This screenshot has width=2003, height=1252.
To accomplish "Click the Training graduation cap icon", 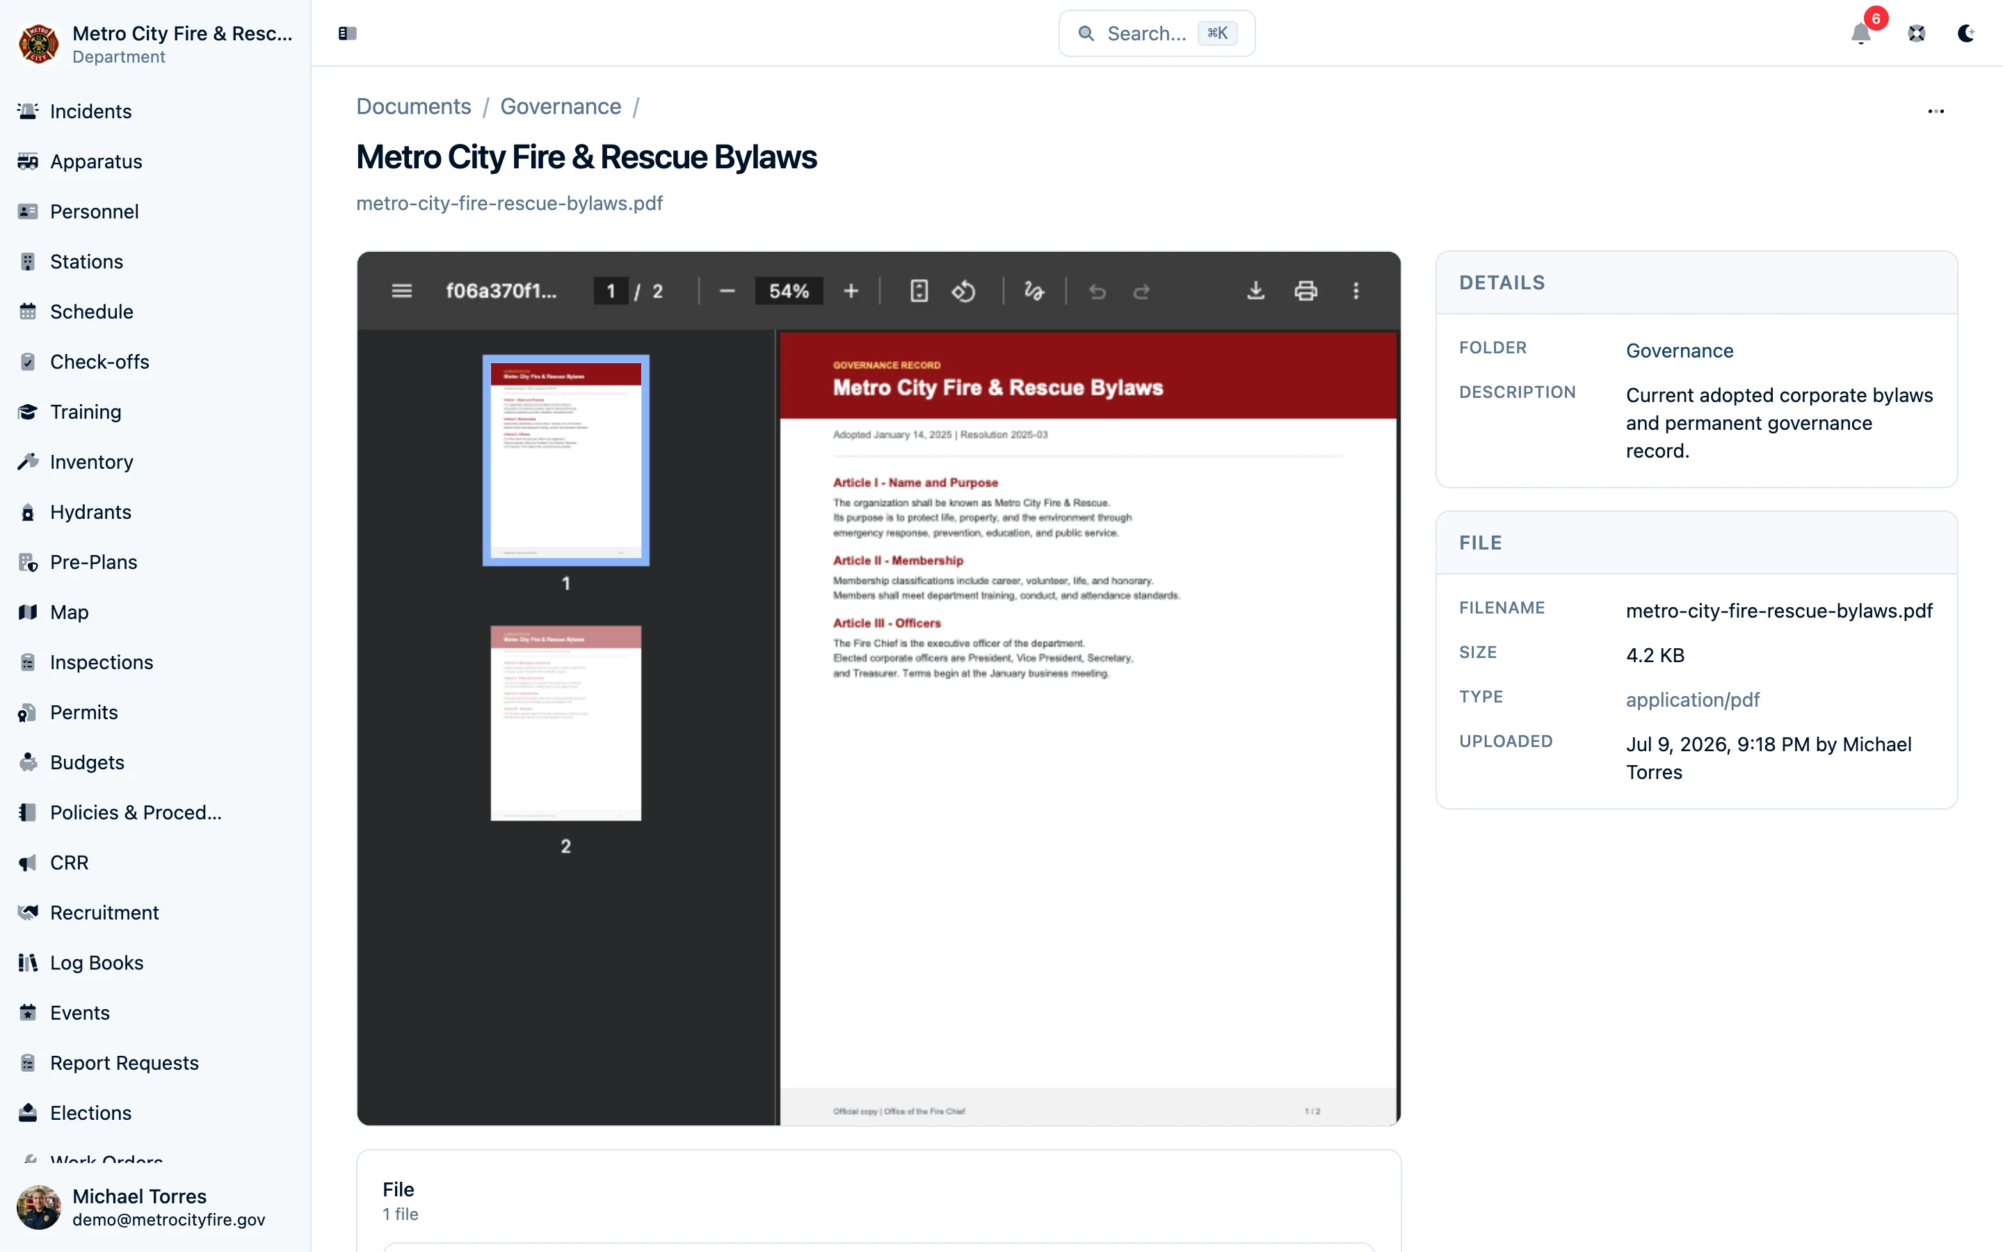I will click(27, 412).
